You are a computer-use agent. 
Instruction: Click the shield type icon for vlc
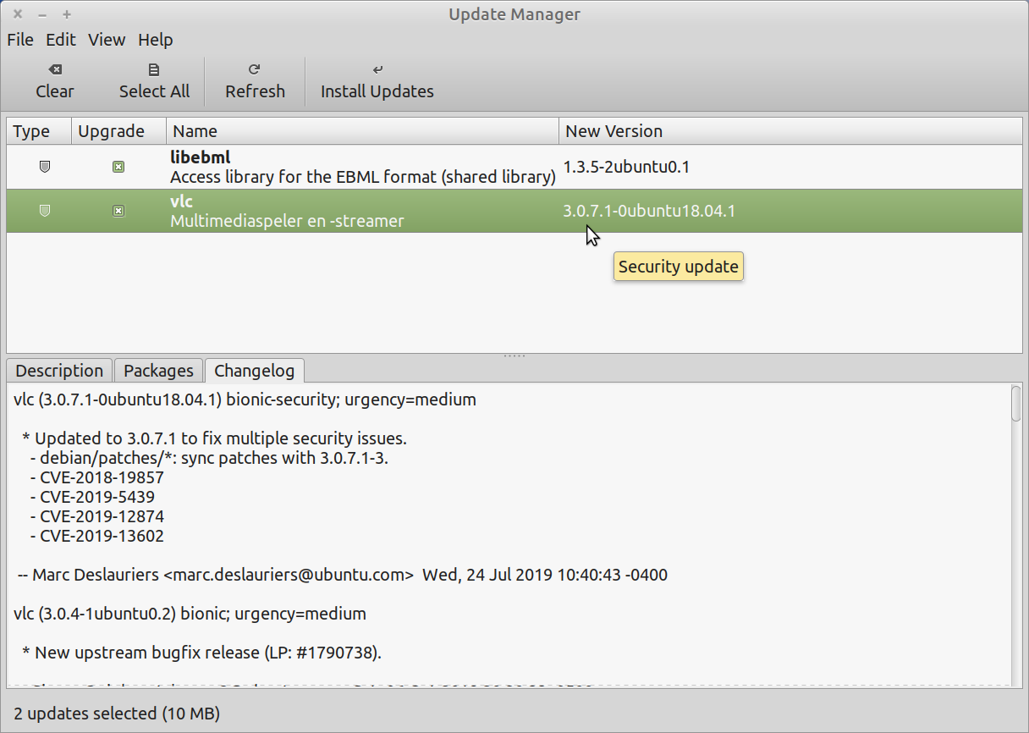(x=45, y=211)
